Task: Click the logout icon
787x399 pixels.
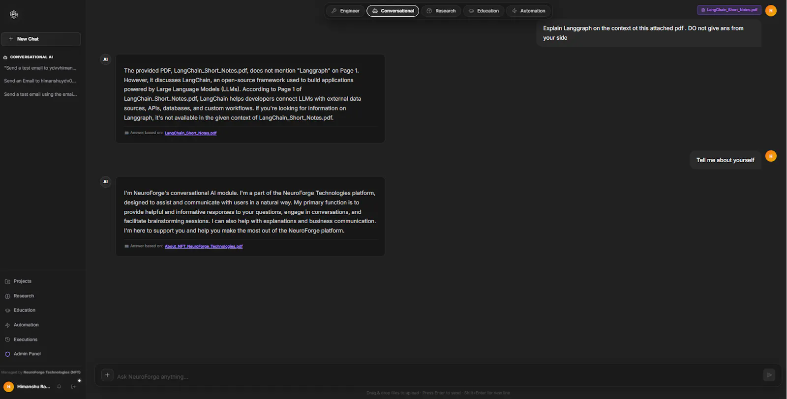Action: pyautogui.click(x=73, y=387)
